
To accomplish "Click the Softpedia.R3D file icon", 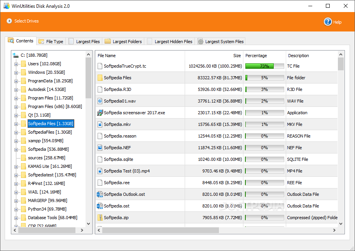I will click(x=100, y=89).
